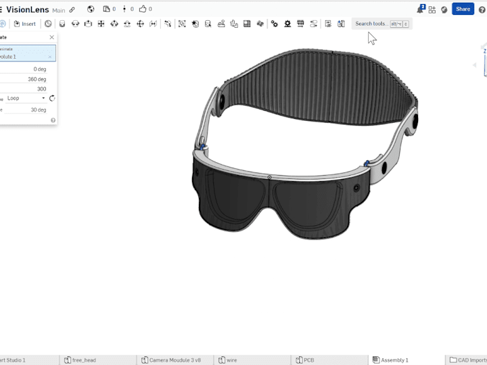Select the Ball mate tool

[x=141, y=24]
